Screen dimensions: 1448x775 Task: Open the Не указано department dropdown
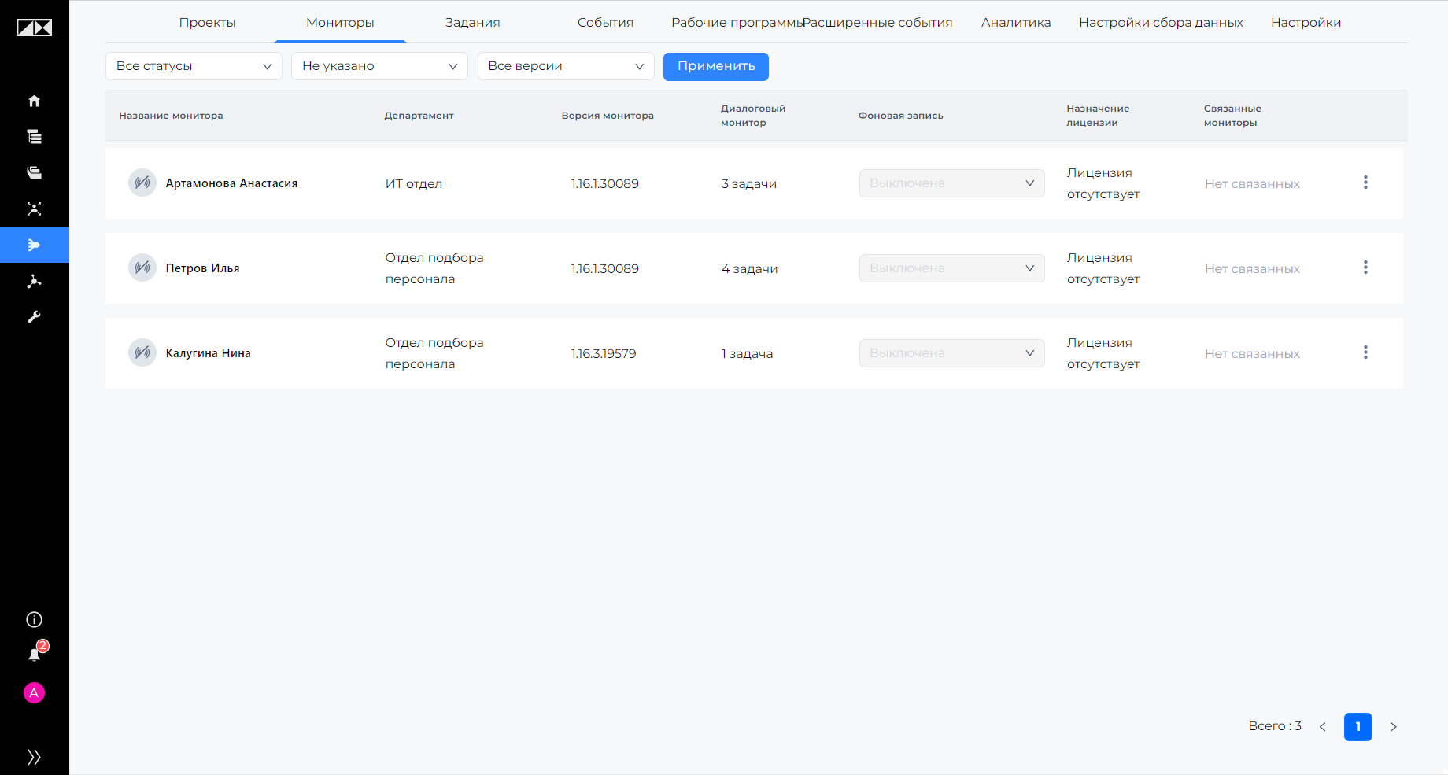[379, 66]
